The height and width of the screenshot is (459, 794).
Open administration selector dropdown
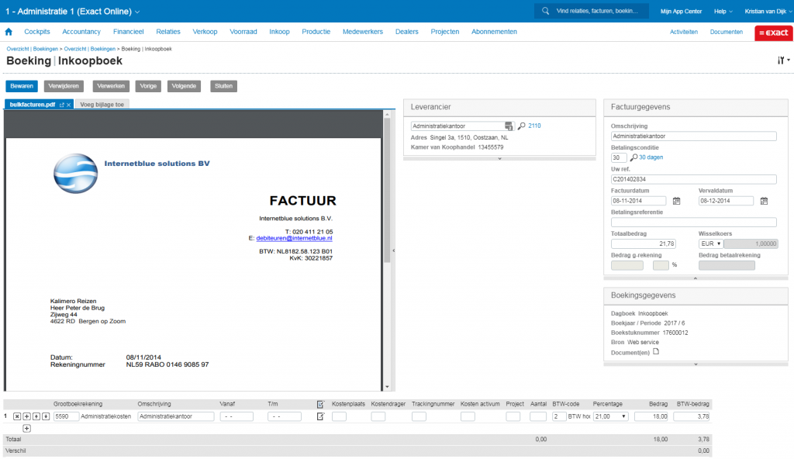(137, 12)
